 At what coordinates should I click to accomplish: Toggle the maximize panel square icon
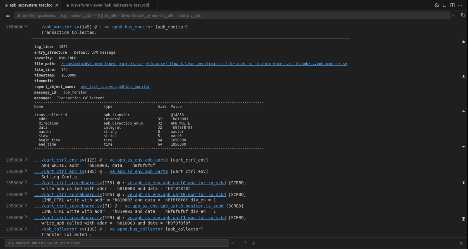pos(444,5)
